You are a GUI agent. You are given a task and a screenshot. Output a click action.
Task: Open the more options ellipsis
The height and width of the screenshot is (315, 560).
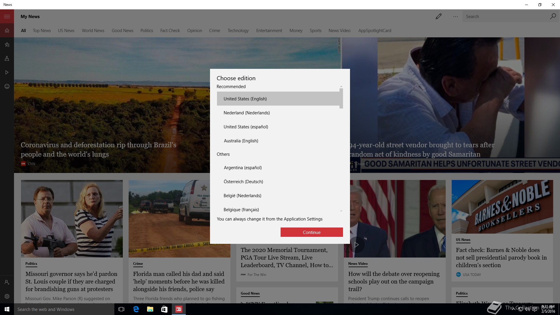coord(455,17)
